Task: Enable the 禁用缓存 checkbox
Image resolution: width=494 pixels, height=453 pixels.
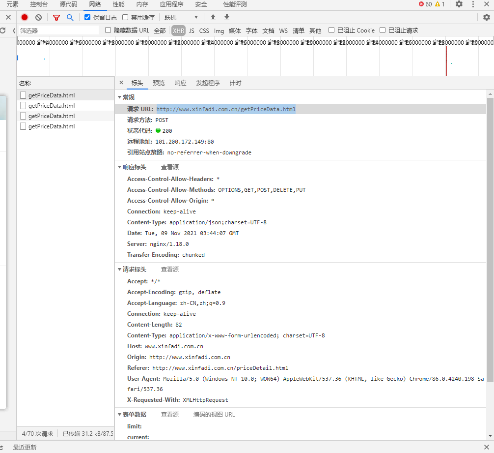Action: pyautogui.click(x=125, y=17)
